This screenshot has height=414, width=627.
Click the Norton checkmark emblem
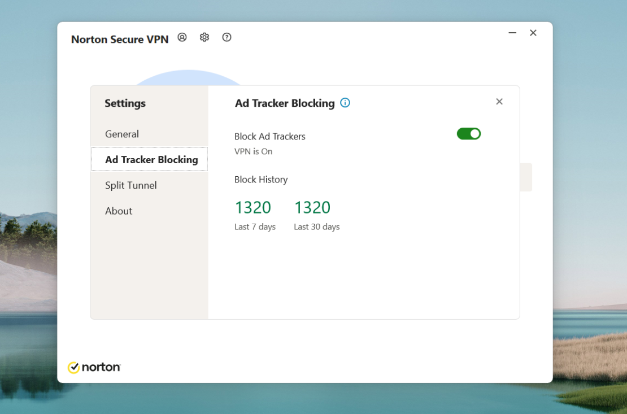pyautogui.click(x=74, y=367)
